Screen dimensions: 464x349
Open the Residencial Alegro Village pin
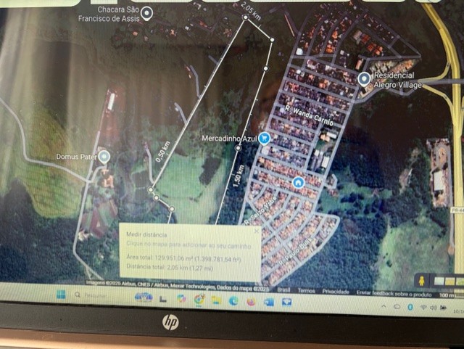coord(364,78)
